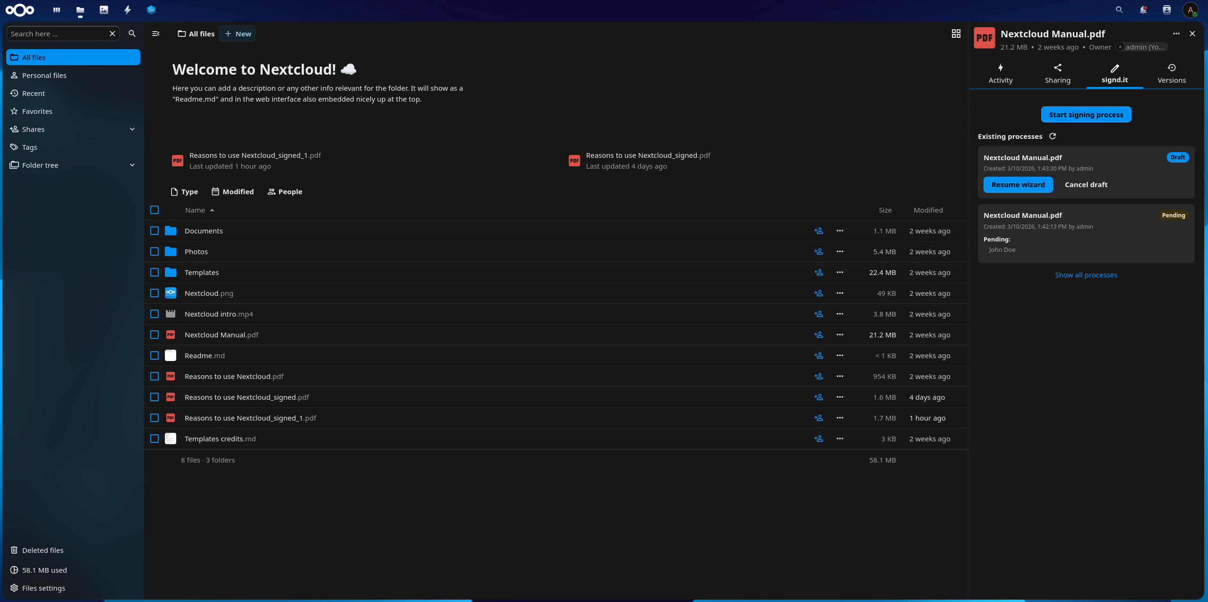The image size is (1208, 602).
Task: Open unified search in the top bar
Action: click(1119, 9)
